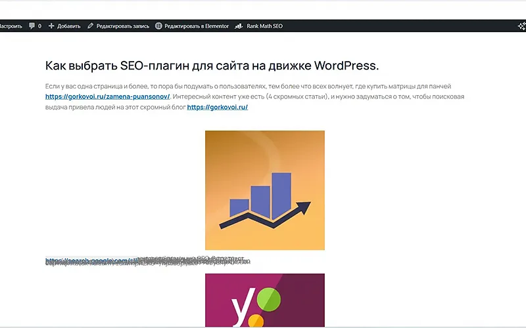Open the Добавить menu label

point(69,26)
